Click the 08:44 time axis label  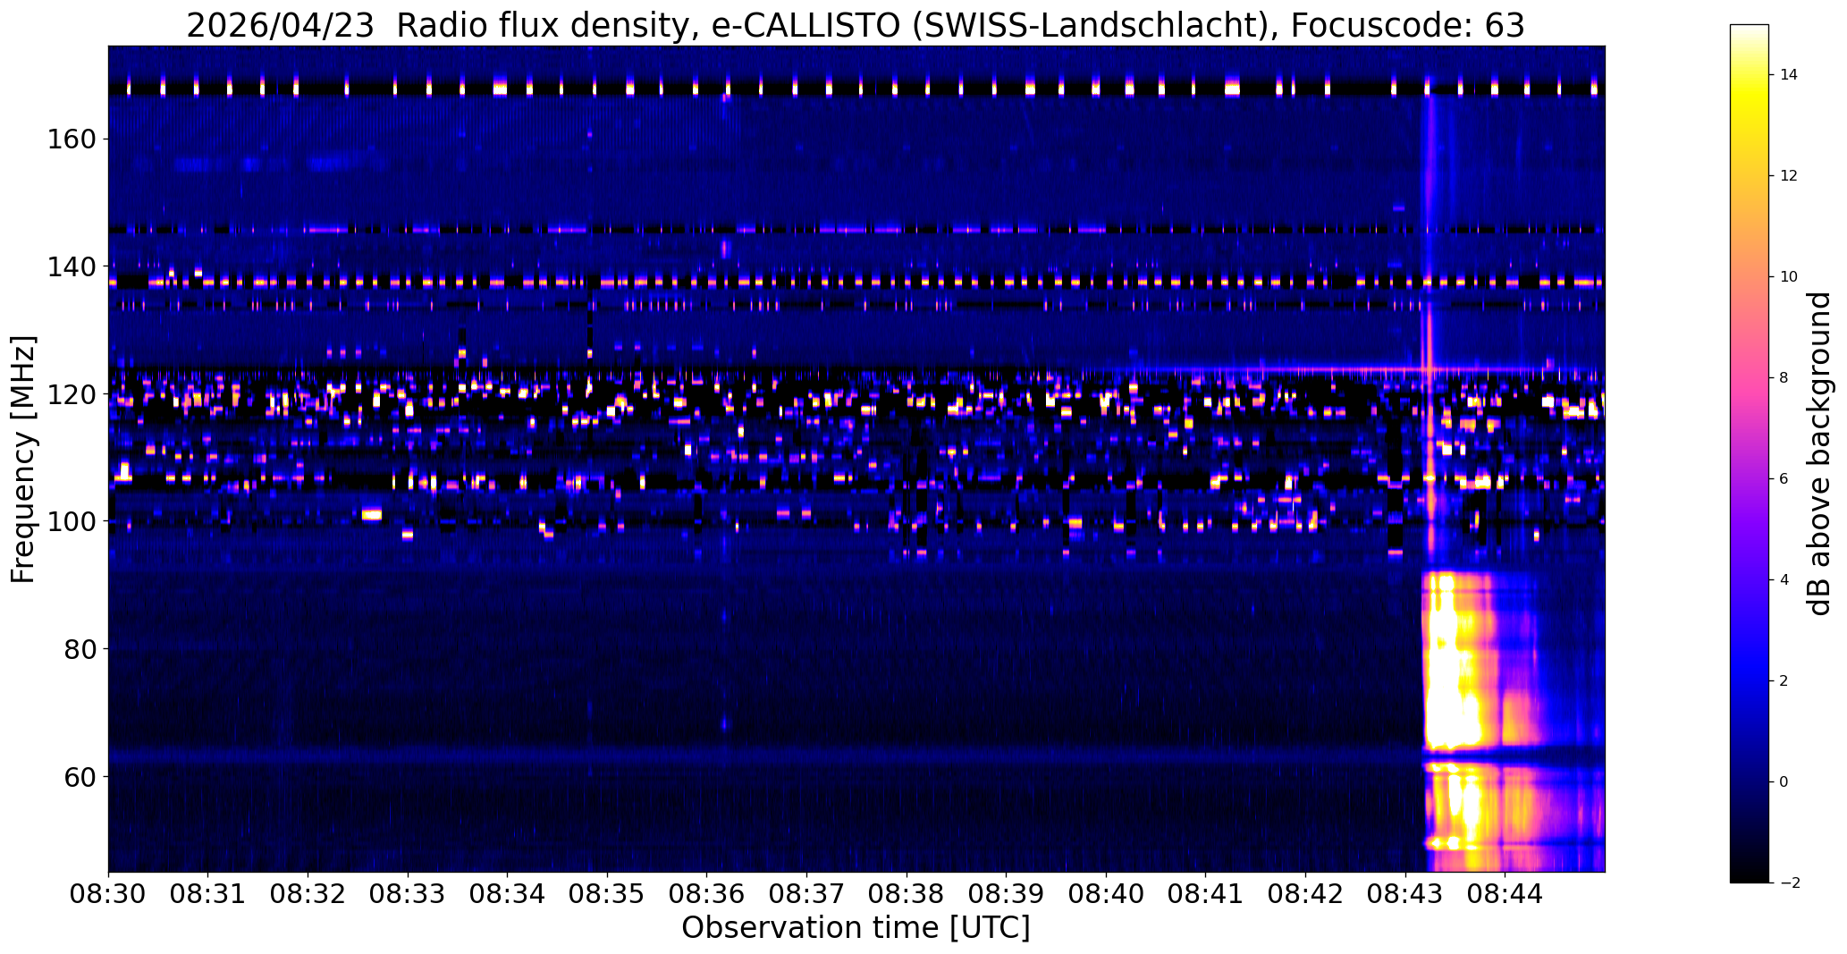1505,895
